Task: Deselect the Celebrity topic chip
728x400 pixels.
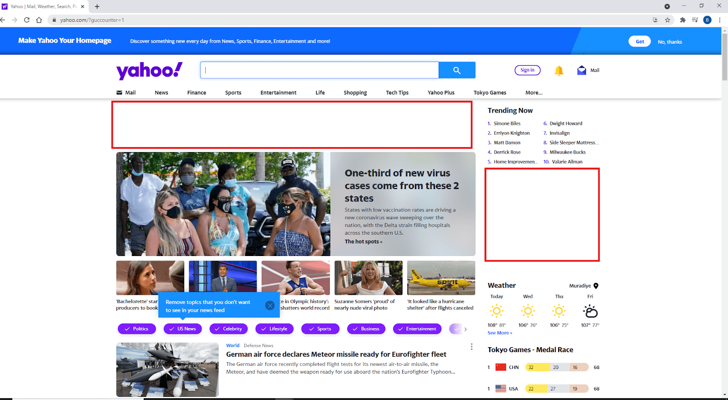Action: pyautogui.click(x=228, y=329)
